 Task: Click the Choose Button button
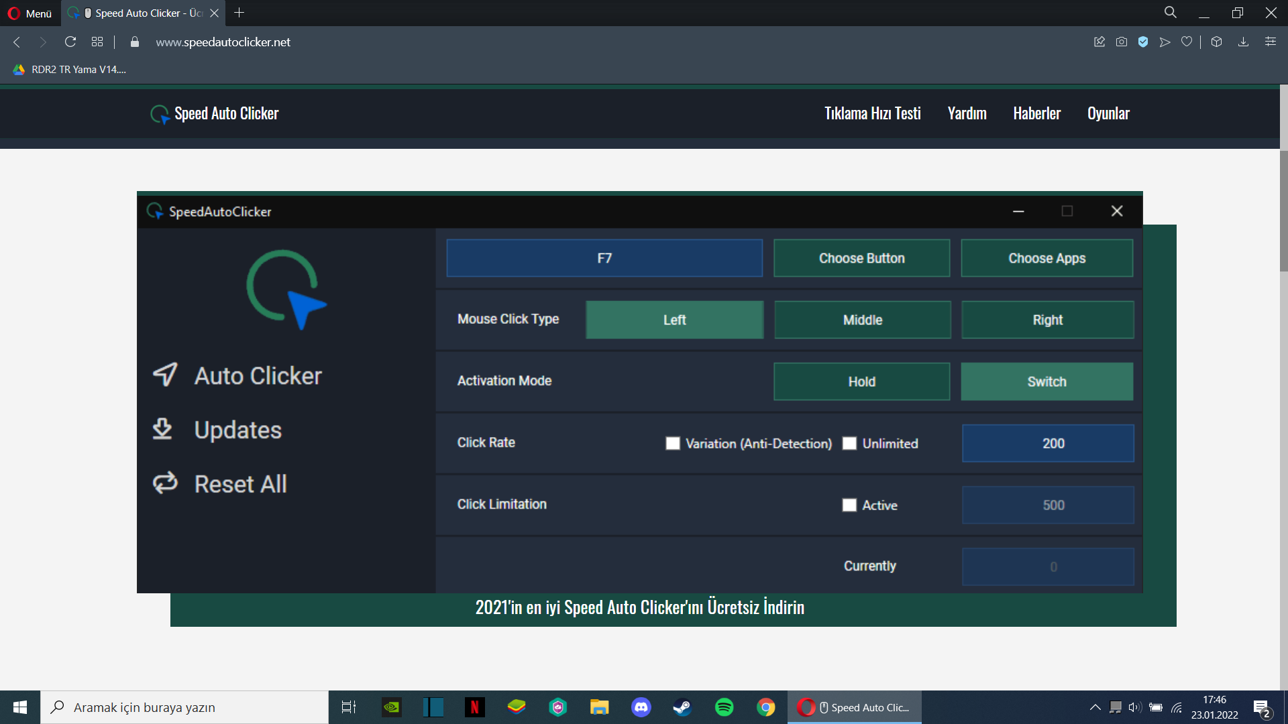pyautogui.click(x=861, y=258)
